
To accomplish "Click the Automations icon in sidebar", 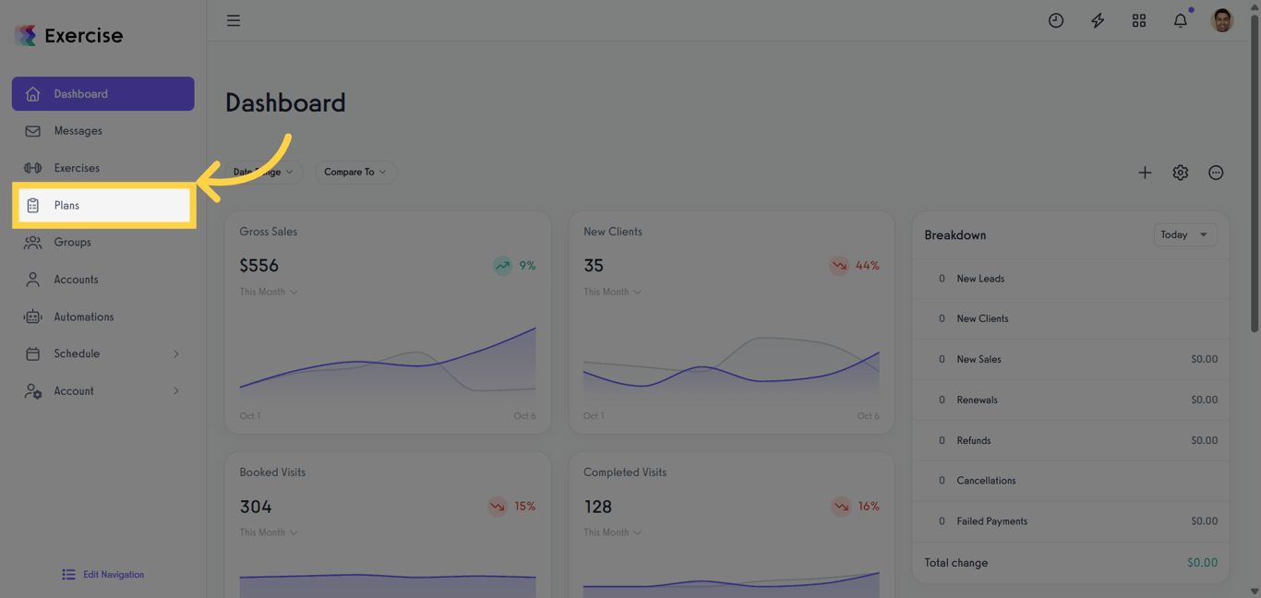I will tap(31, 316).
